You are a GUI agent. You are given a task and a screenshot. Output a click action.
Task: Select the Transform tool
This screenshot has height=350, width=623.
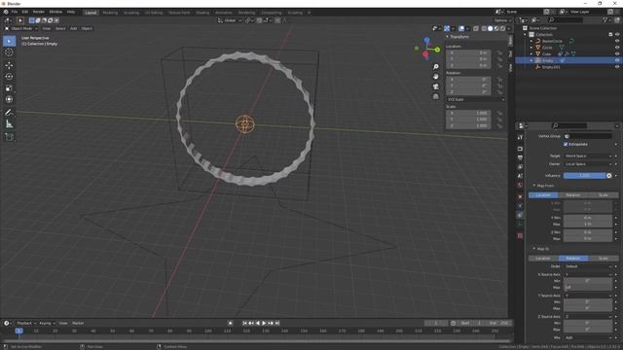click(x=9, y=99)
